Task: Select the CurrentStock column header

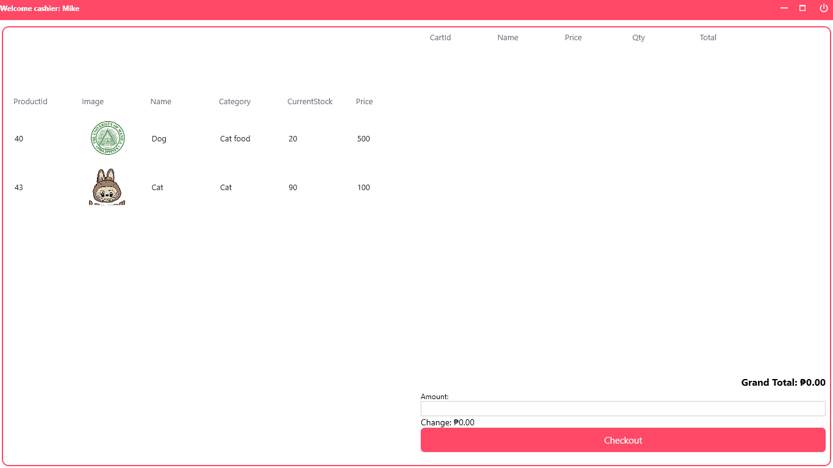Action: tap(310, 101)
